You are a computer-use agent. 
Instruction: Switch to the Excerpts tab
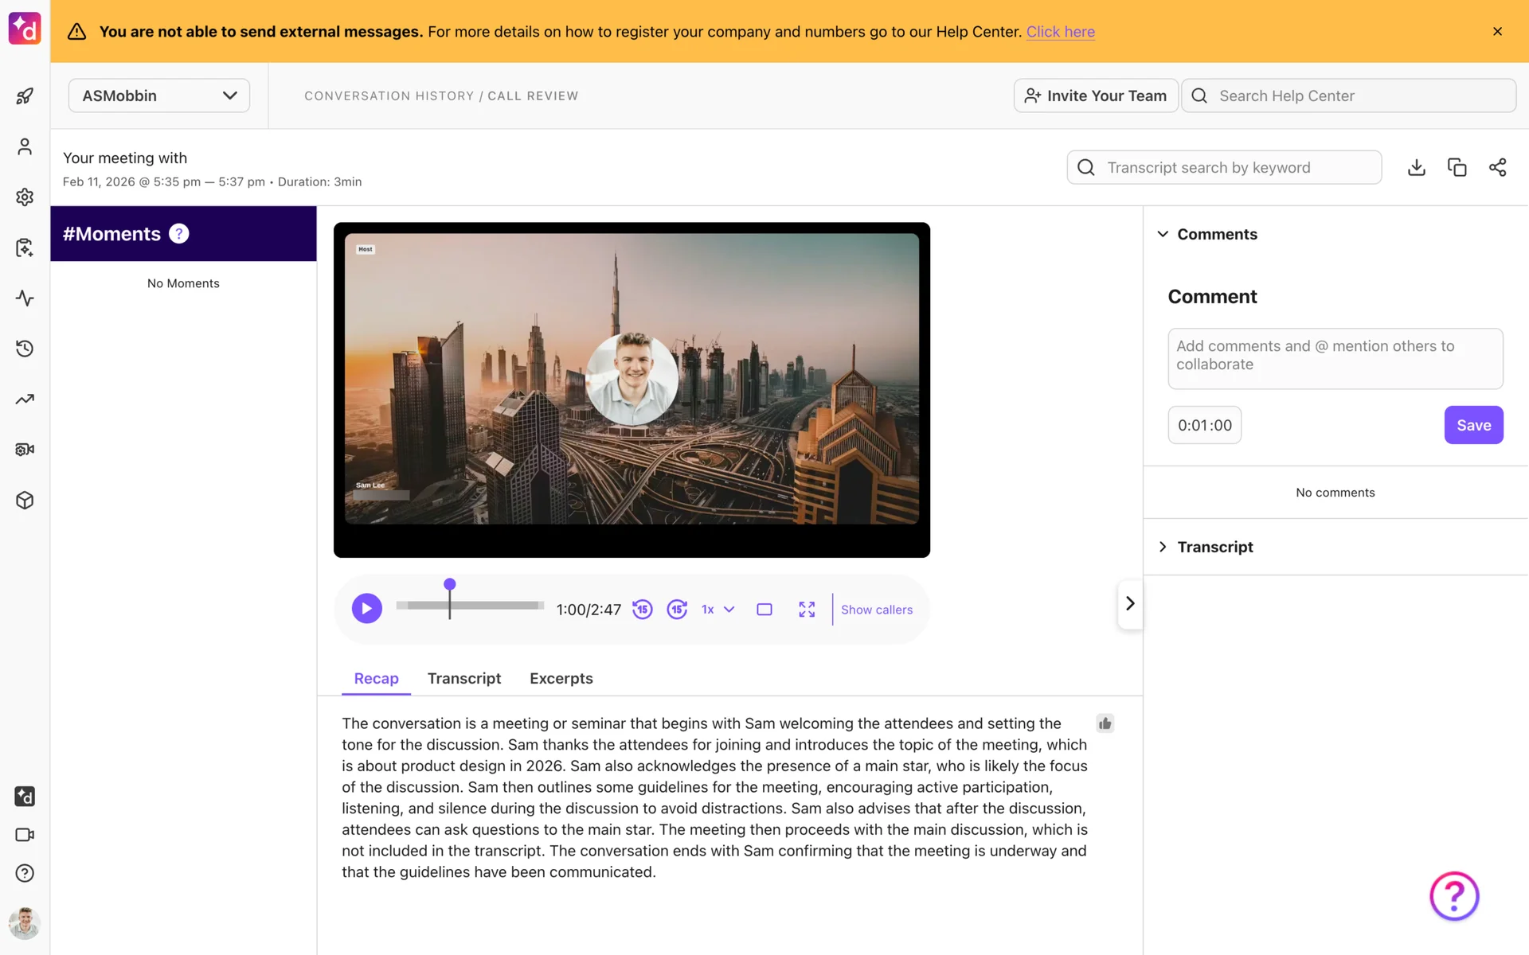coord(561,678)
